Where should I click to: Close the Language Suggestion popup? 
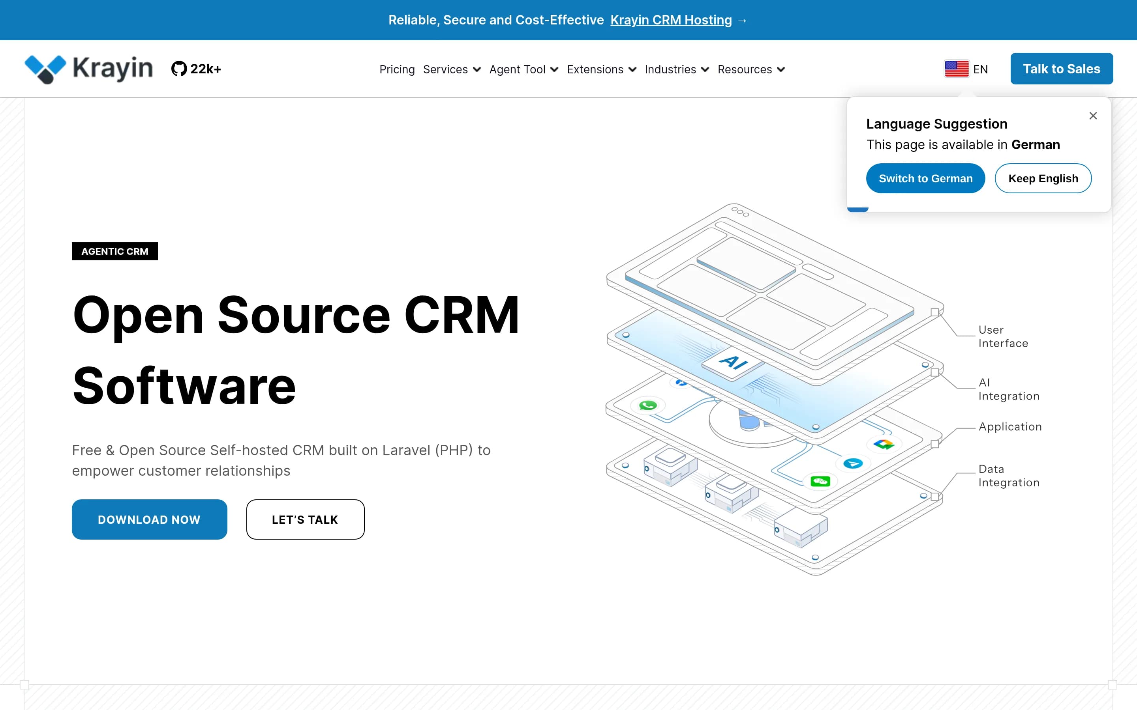[1093, 116]
